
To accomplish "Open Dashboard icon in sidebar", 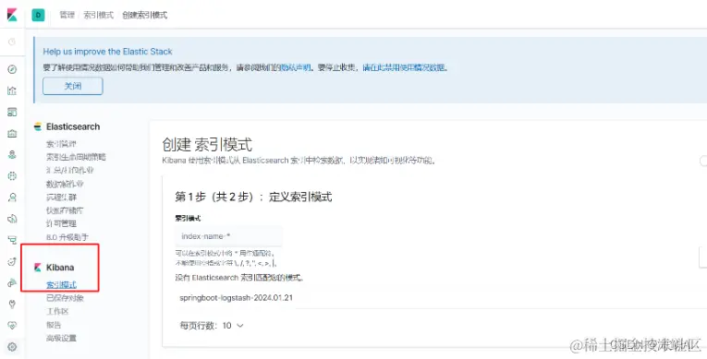I will tap(12, 112).
